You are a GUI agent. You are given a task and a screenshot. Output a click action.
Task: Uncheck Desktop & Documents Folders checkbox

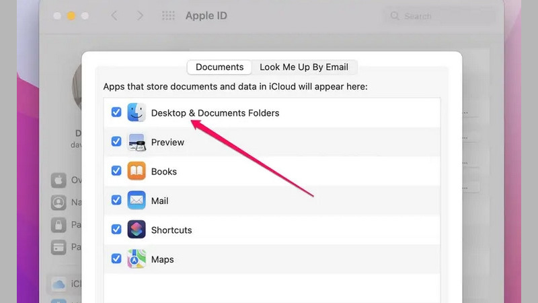116,112
